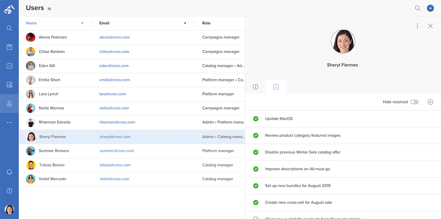Click the Email column header

pos(104,23)
